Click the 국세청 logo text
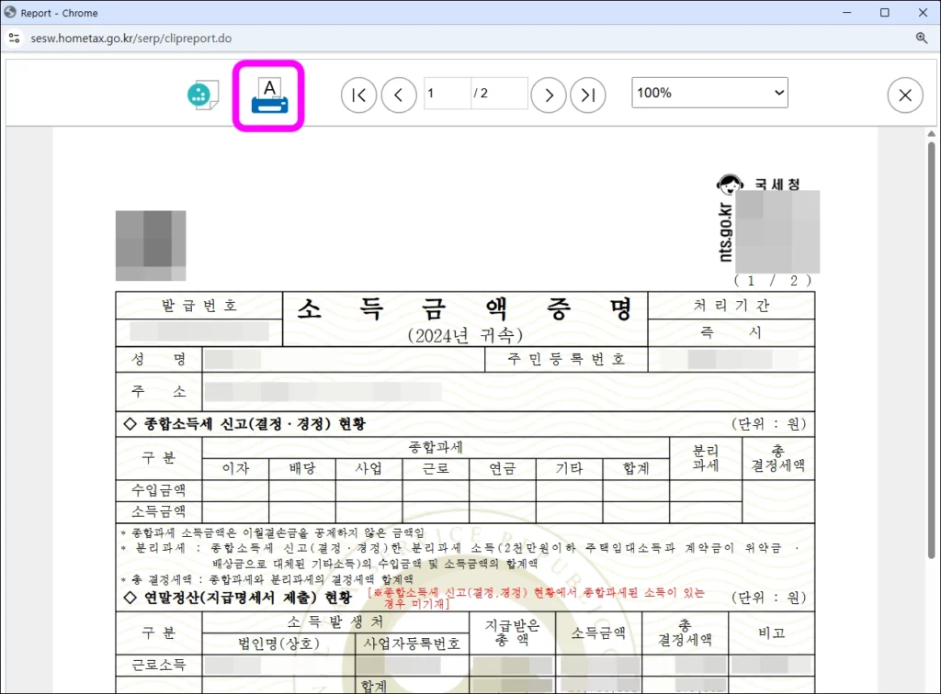This screenshot has height=694, width=941. [777, 184]
